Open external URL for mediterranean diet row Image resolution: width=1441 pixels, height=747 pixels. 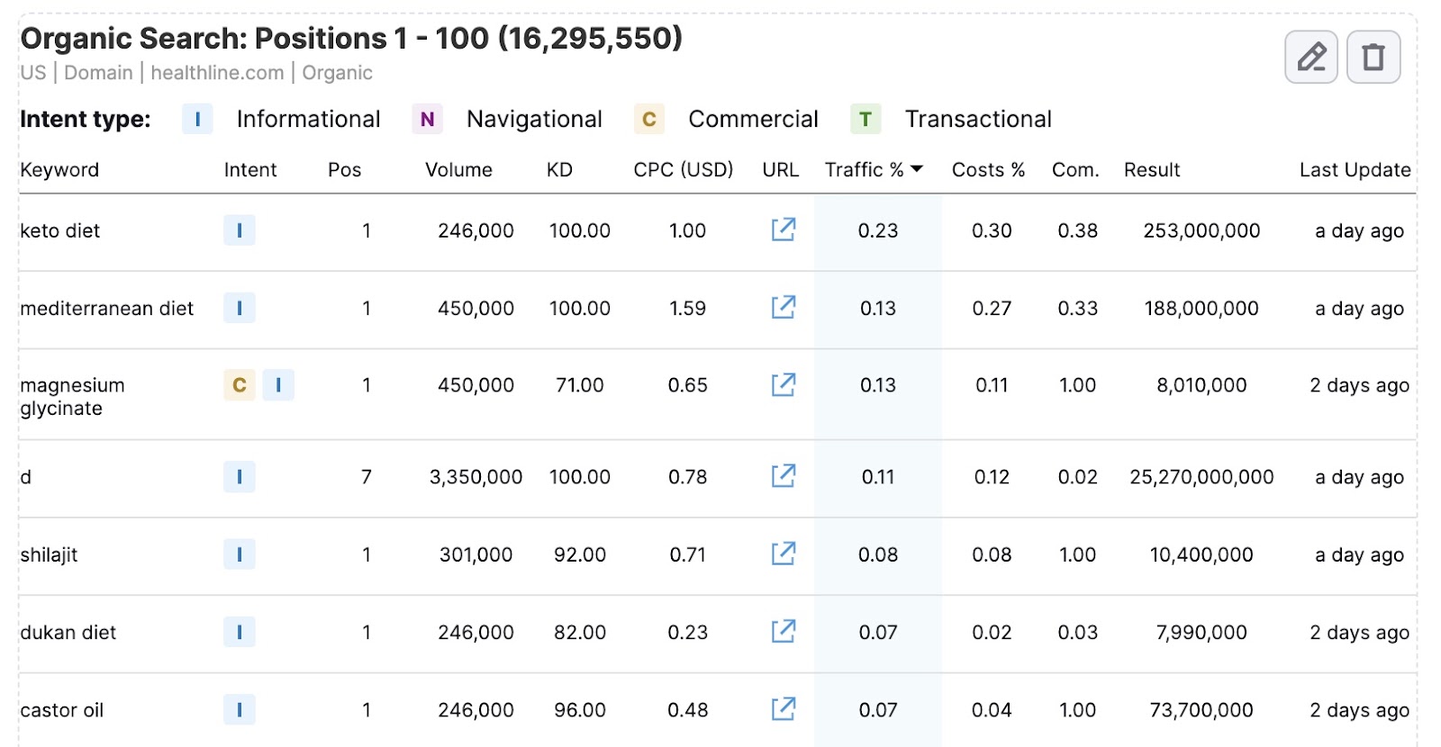coord(783,308)
